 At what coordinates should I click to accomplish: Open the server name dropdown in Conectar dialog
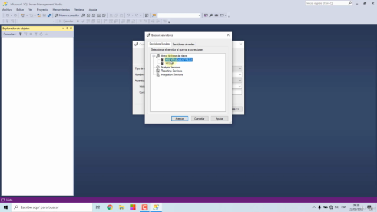click(x=240, y=75)
